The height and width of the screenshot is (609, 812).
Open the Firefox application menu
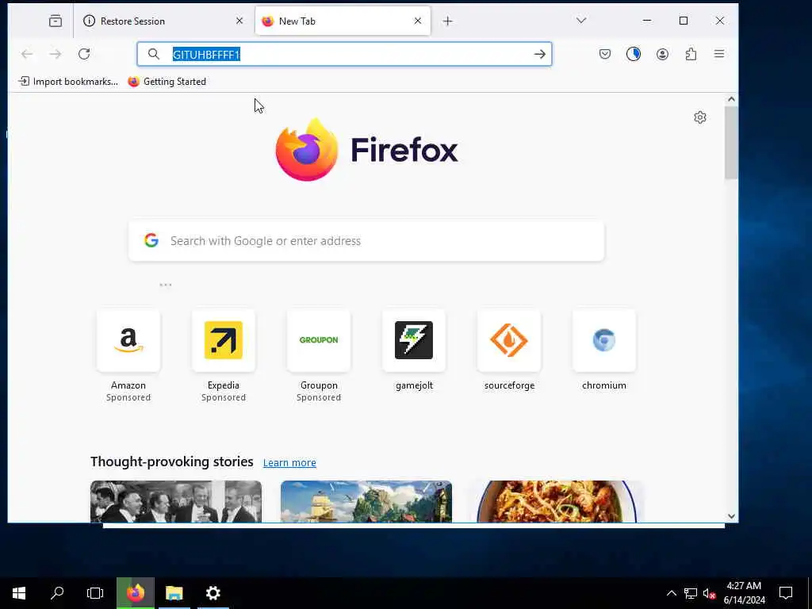(x=719, y=54)
